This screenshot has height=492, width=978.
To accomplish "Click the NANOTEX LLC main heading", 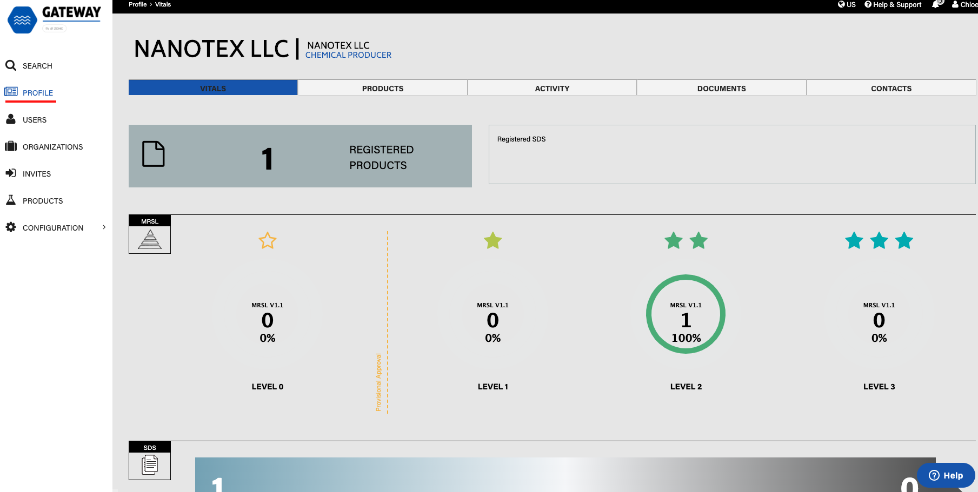I will pos(211,49).
